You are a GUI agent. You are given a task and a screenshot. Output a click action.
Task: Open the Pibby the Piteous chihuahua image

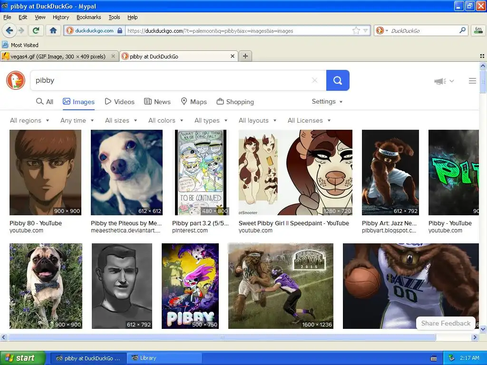point(127,173)
